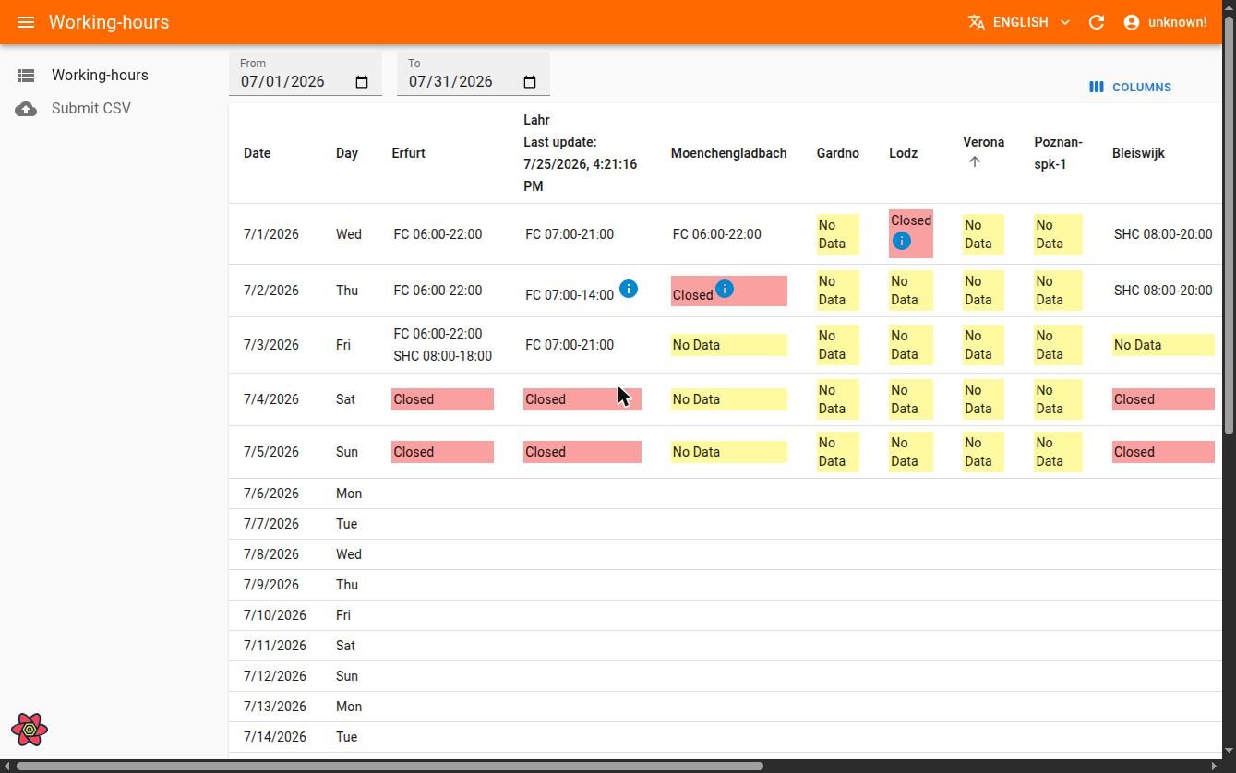Click the Poznan-spk-1 column header

point(1058,153)
